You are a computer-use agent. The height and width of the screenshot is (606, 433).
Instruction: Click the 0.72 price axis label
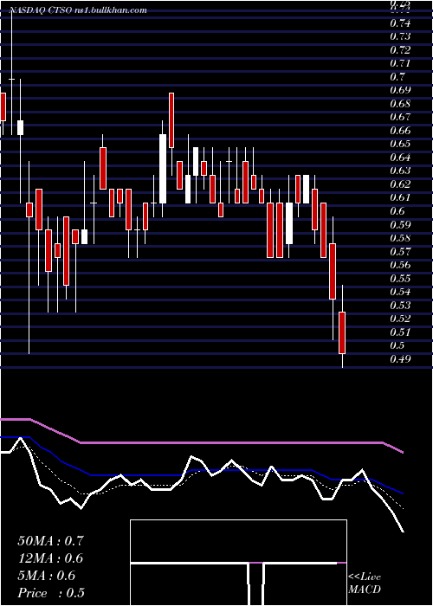400,50
